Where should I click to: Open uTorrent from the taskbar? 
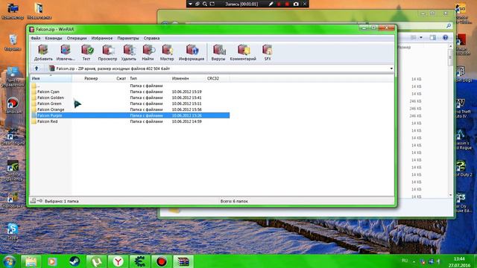coord(96,261)
